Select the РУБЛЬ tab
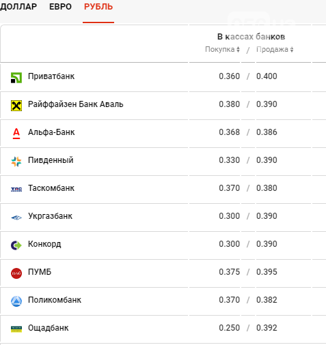 pos(98,7)
